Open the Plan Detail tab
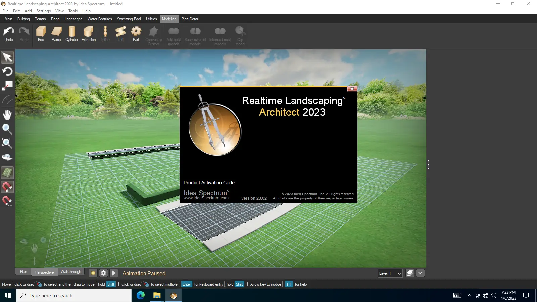 tap(190, 19)
